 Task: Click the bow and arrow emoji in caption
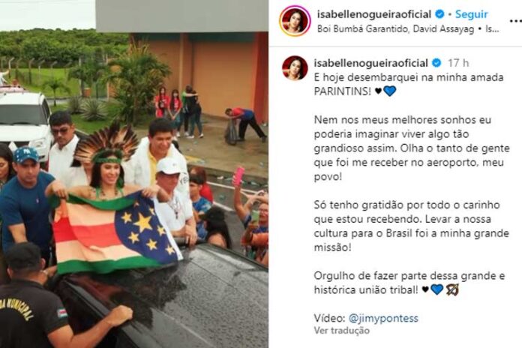click(x=452, y=289)
